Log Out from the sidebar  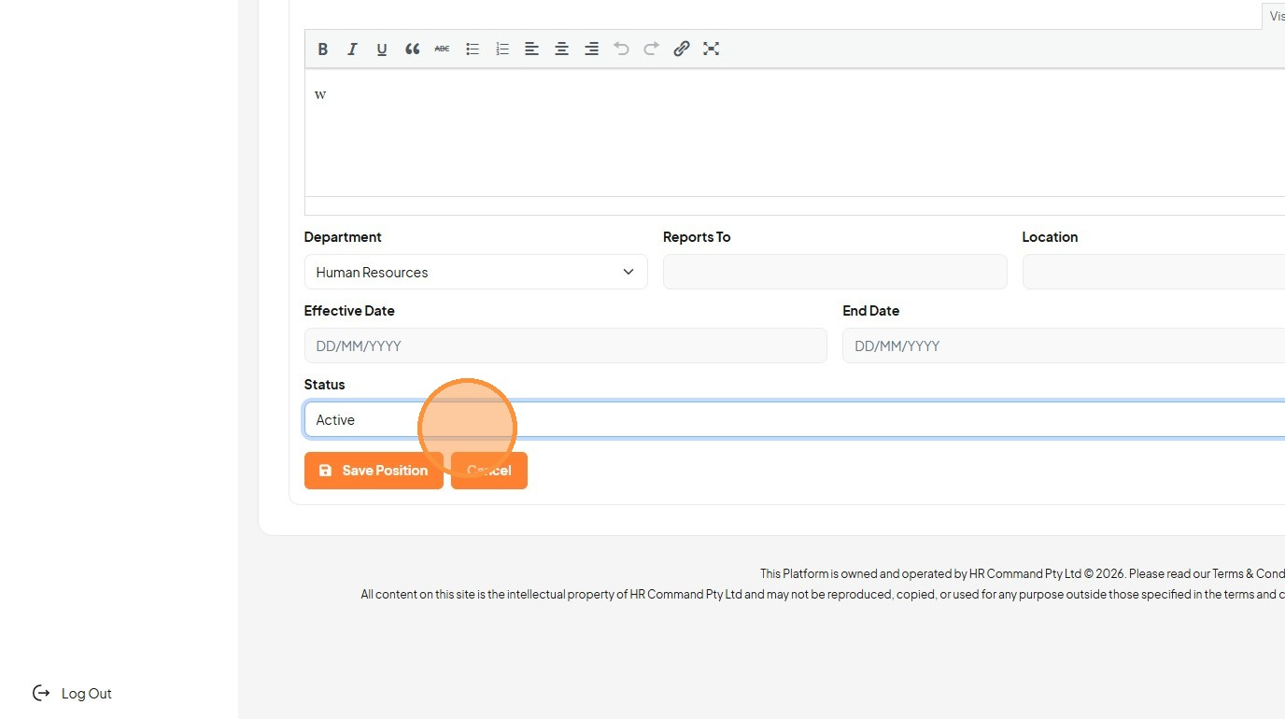point(72,693)
